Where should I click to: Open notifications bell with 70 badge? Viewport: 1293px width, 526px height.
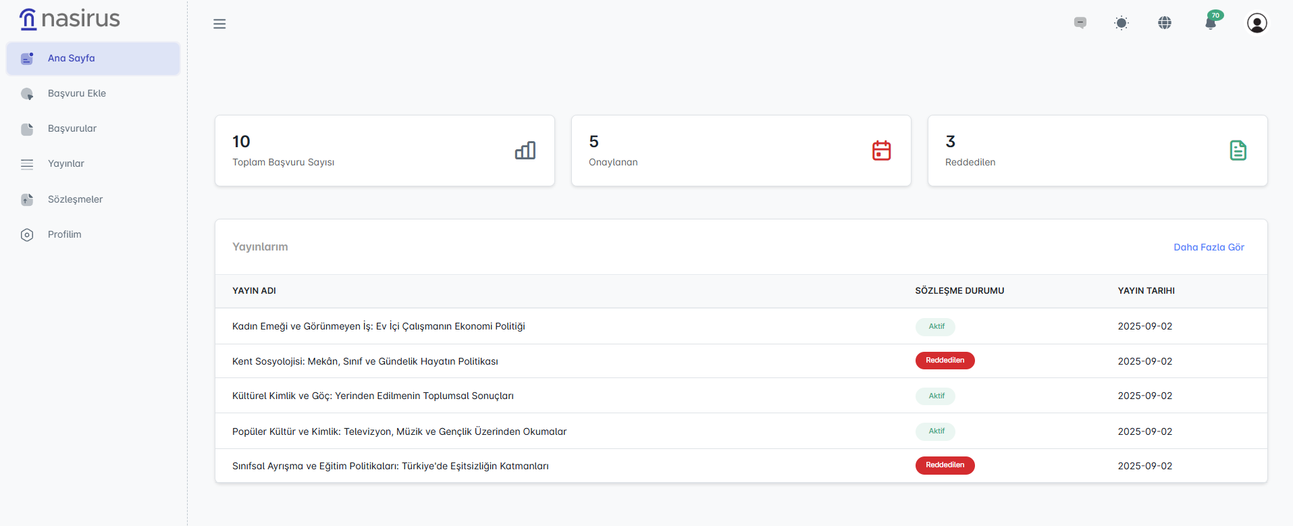coord(1211,23)
